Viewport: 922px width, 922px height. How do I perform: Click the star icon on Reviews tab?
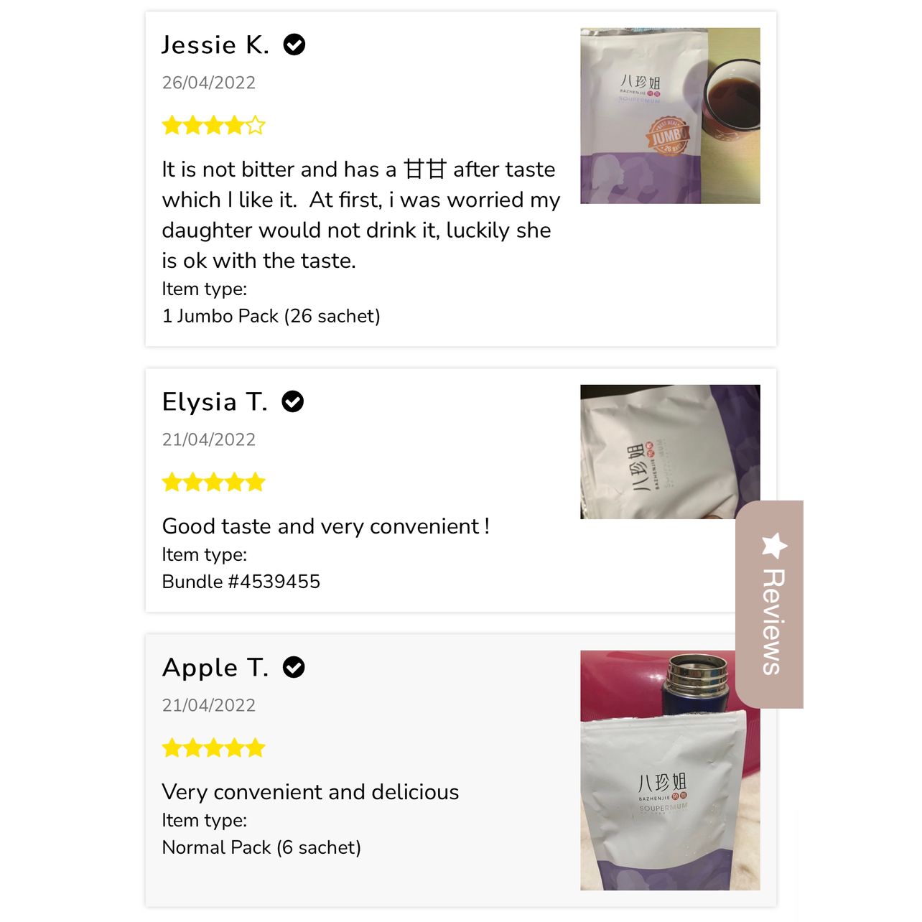[774, 545]
